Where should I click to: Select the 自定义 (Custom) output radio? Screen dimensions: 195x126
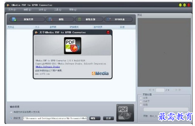(11, 118)
